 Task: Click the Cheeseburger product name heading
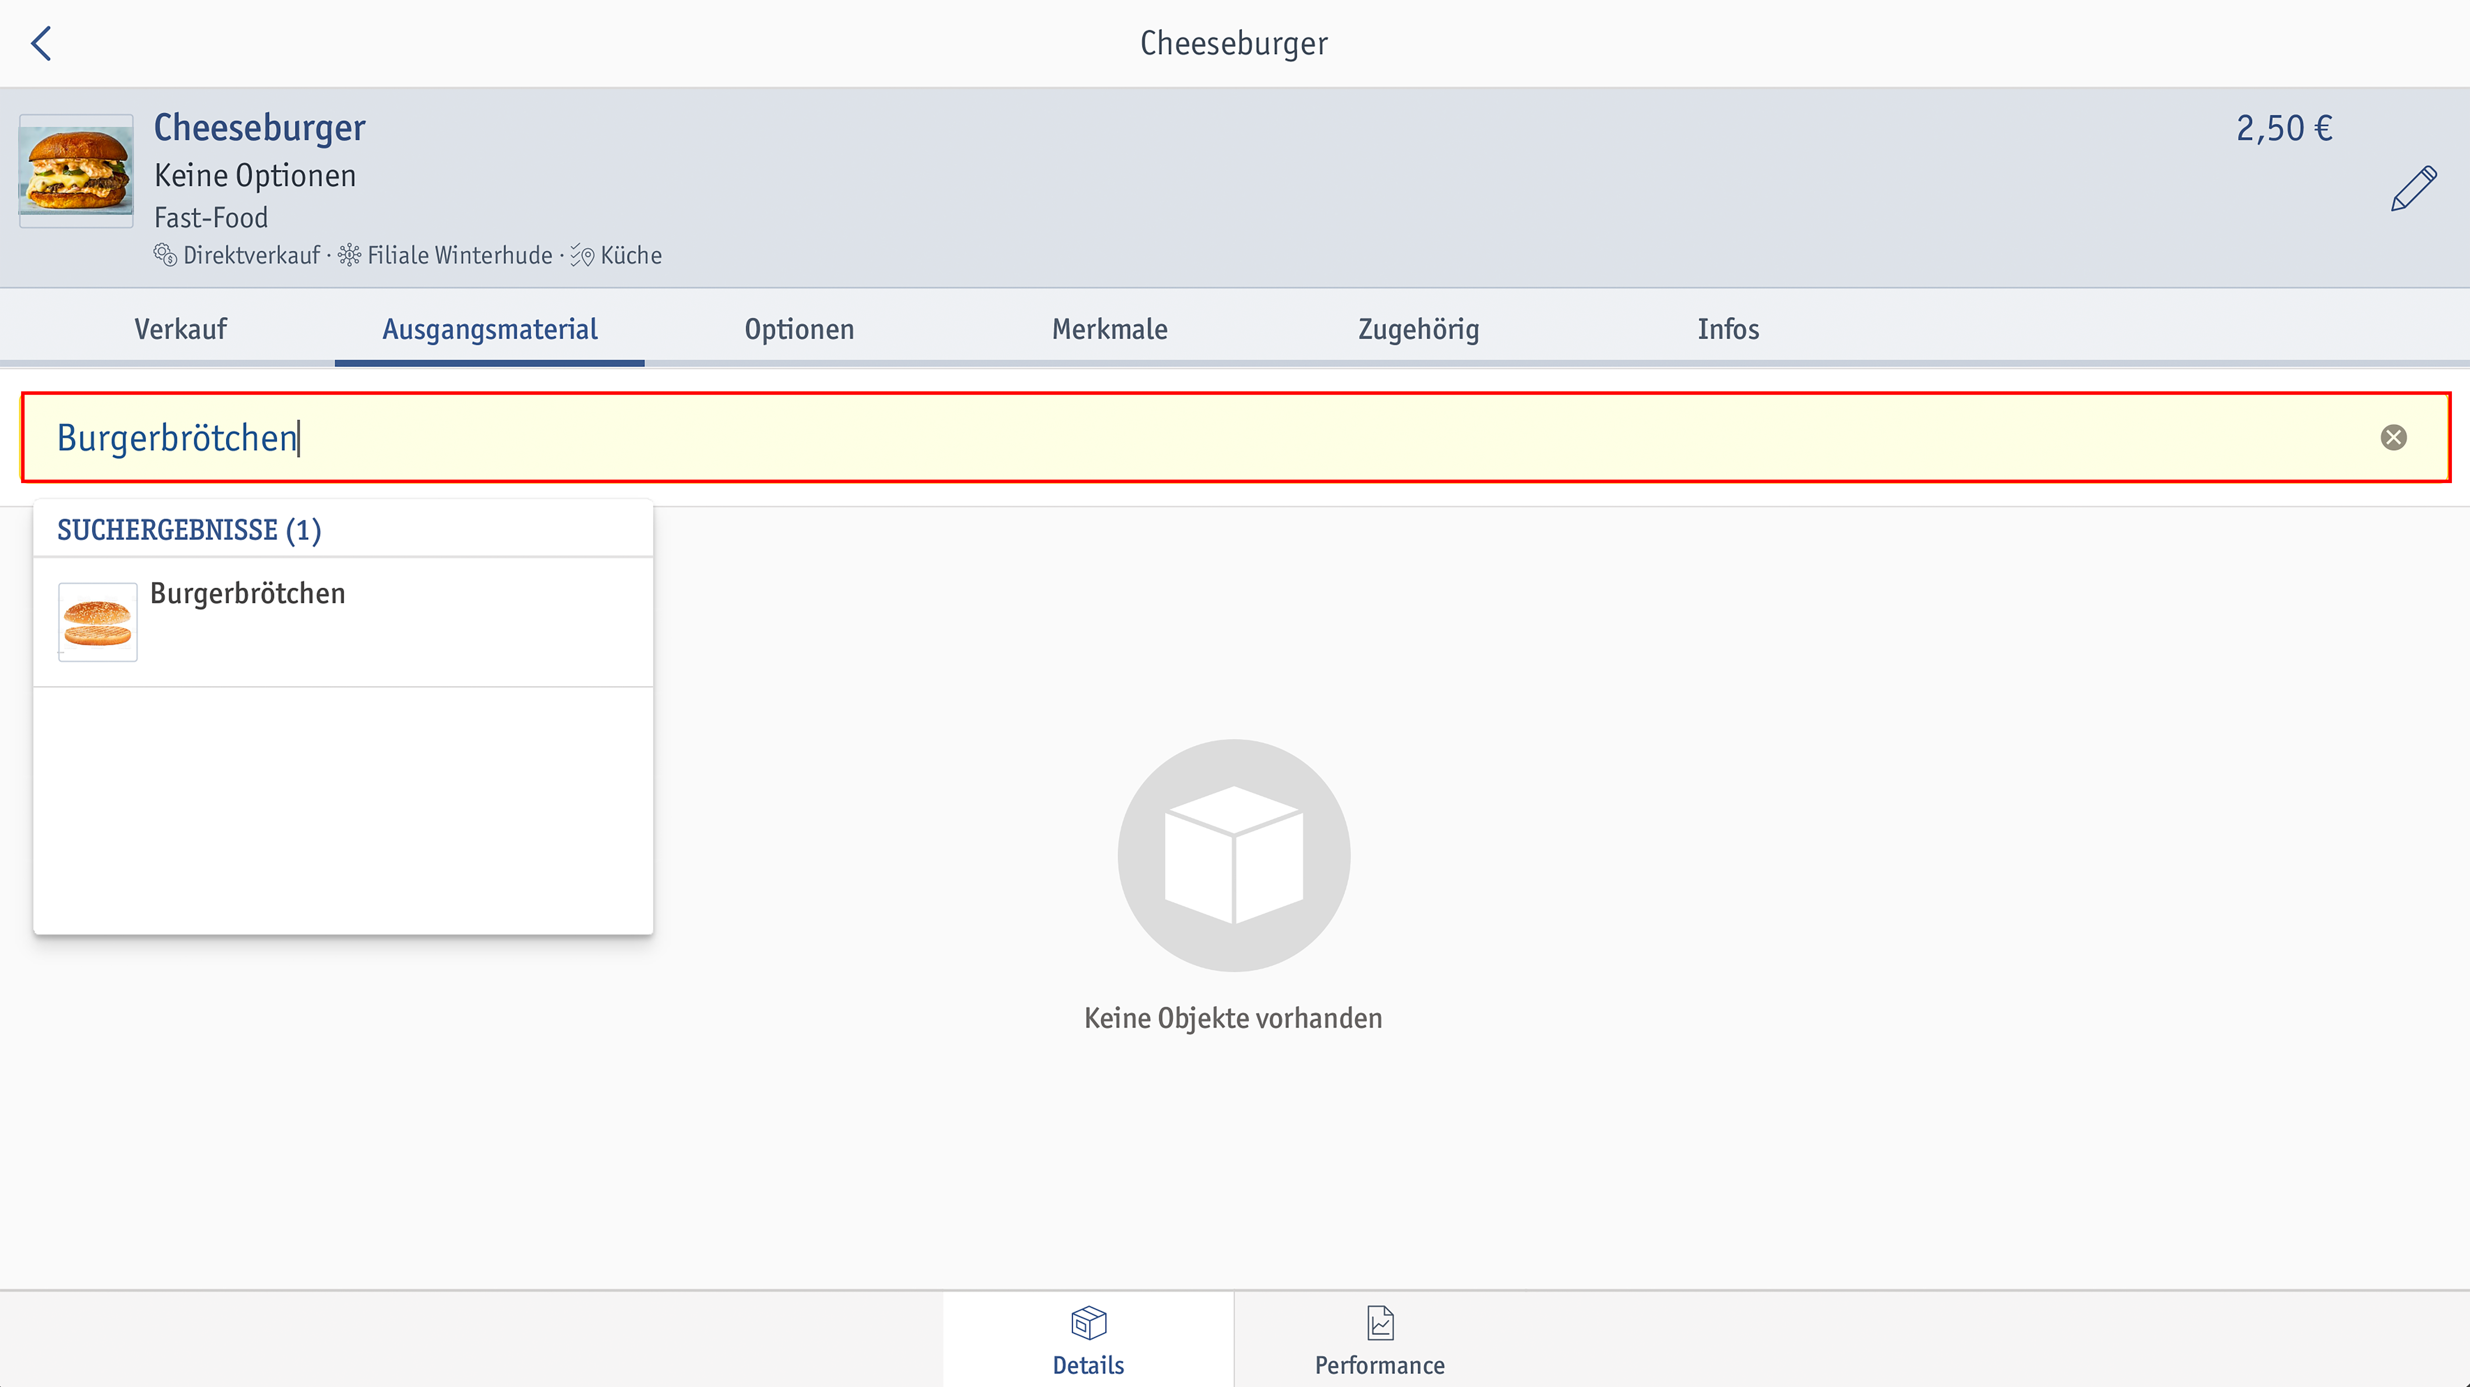pyautogui.click(x=260, y=129)
